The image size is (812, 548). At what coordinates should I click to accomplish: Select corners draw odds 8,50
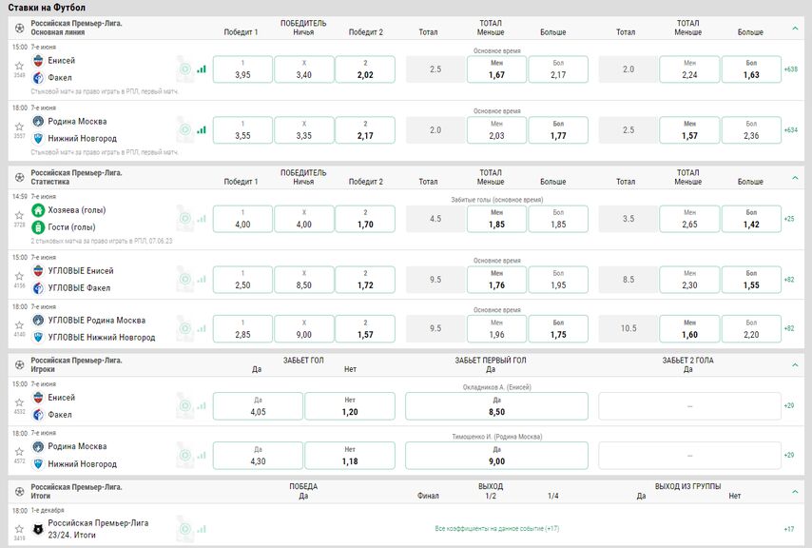(304, 280)
